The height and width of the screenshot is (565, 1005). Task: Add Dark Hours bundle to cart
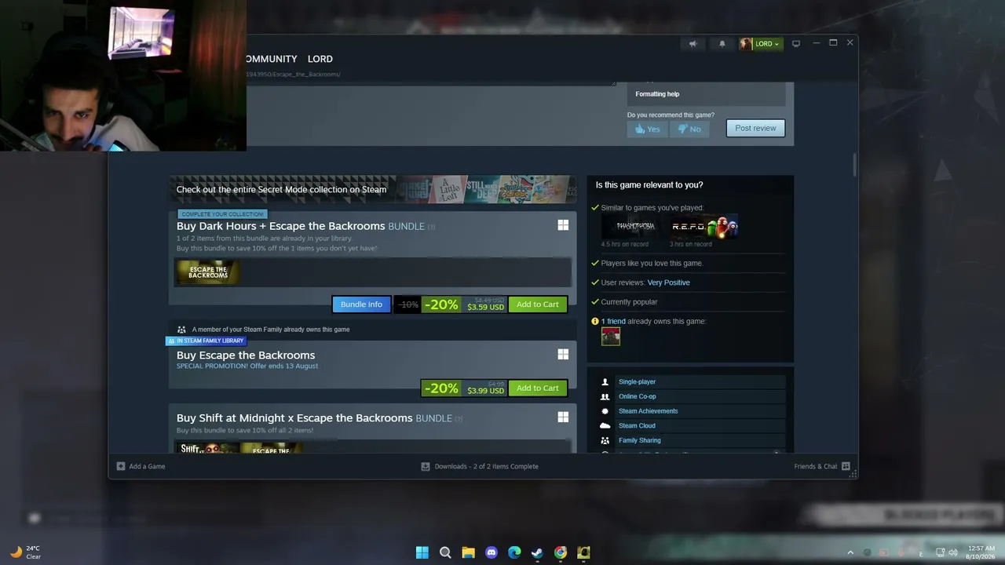538,304
